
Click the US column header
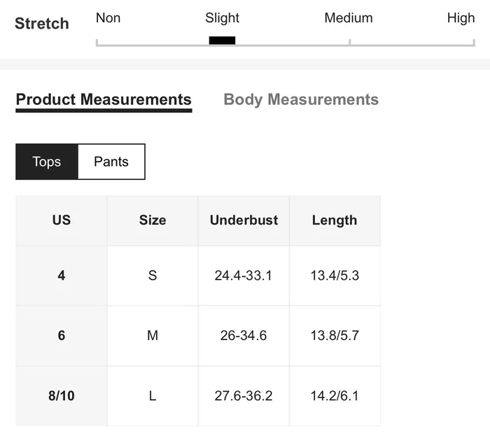point(62,220)
